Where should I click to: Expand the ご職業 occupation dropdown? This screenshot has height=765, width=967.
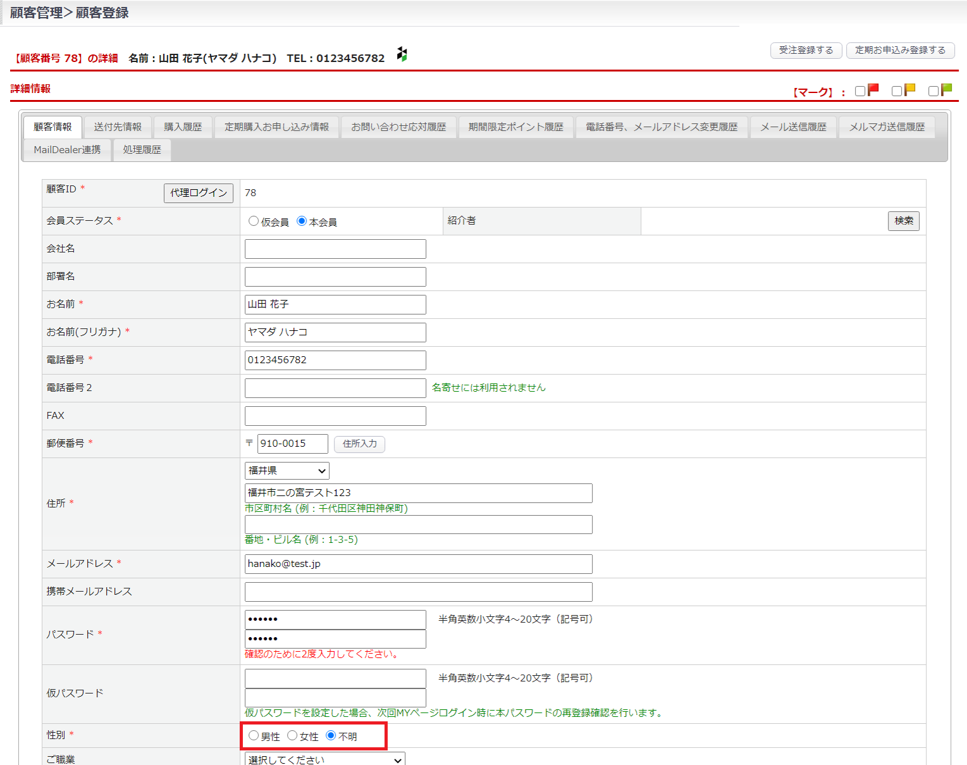(x=325, y=759)
